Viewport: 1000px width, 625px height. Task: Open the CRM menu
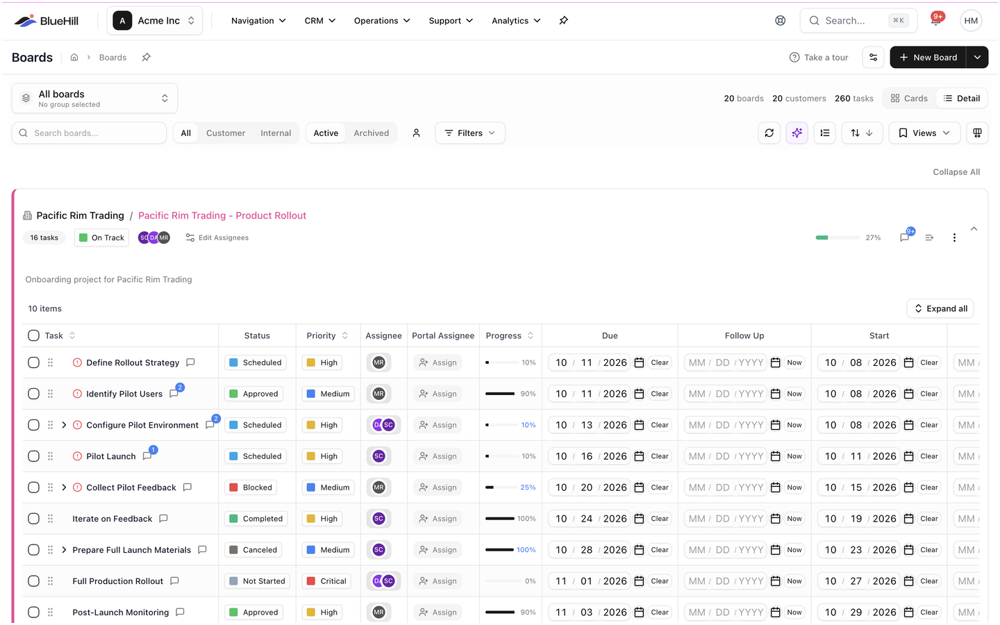(320, 21)
